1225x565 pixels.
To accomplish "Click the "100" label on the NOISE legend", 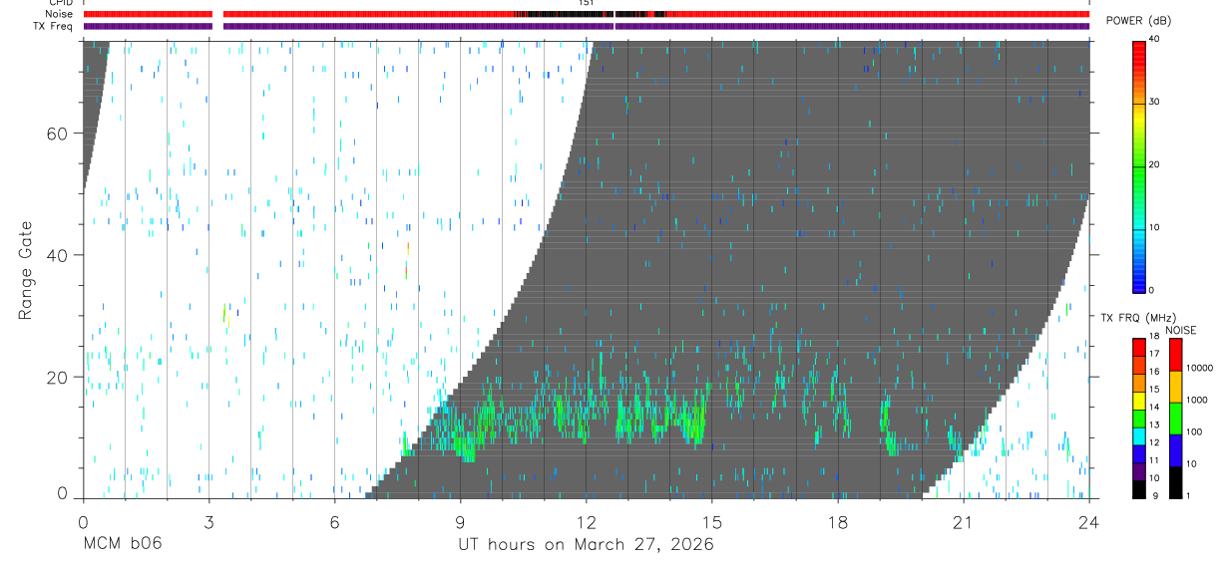I will point(1194,432).
